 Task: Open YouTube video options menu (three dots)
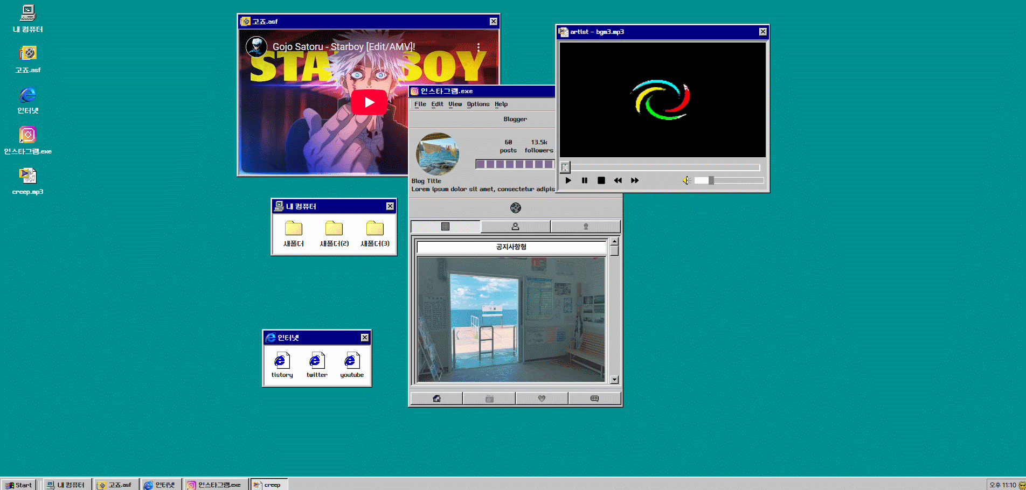[478, 47]
